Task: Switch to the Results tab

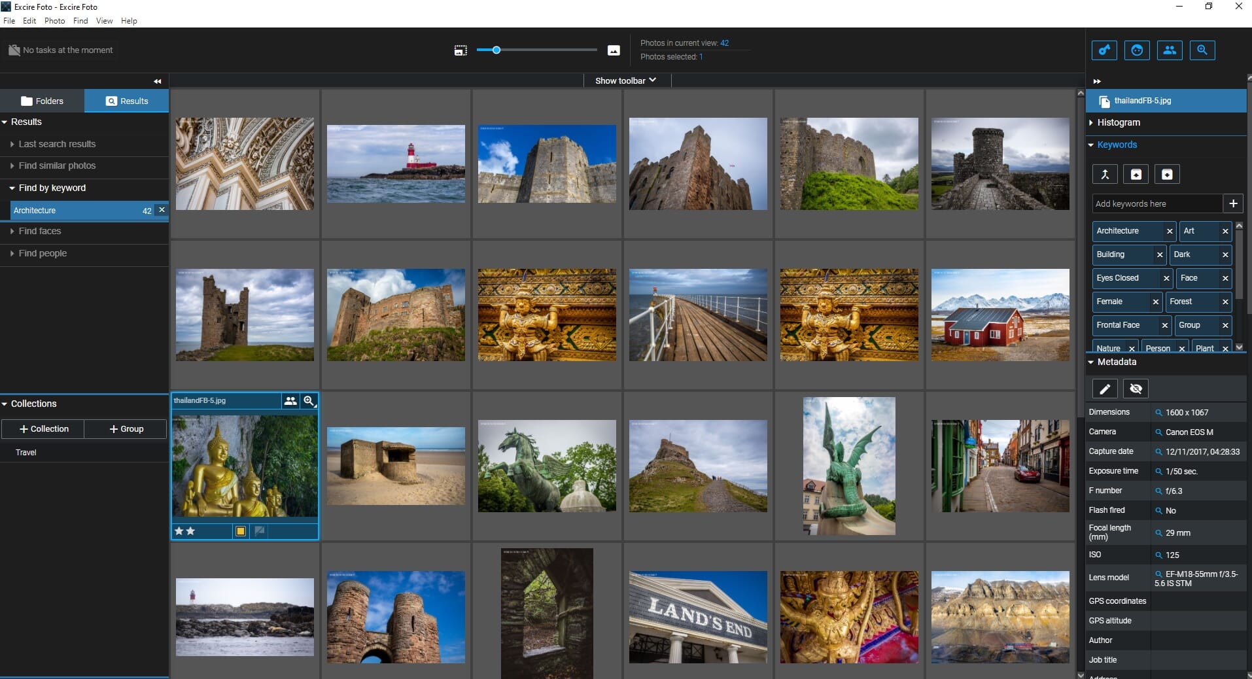Action: 127,101
